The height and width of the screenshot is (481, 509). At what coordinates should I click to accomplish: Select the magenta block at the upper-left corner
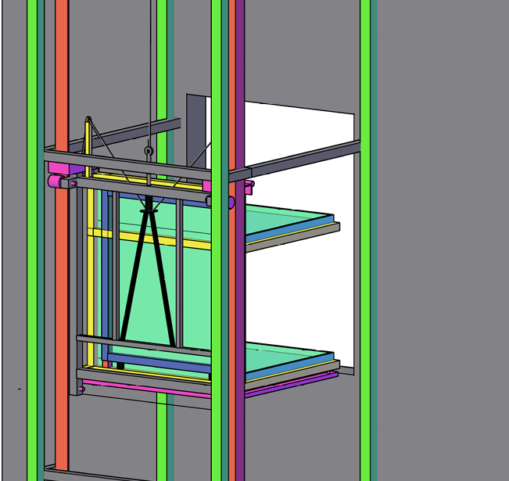pos(58,167)
